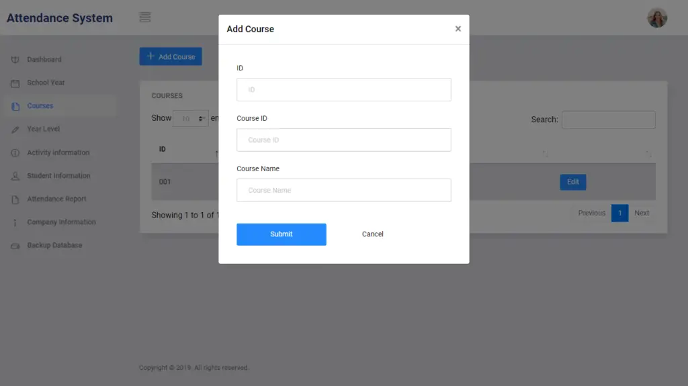Click the 001 ID cell
688x386 pixels.
[x=165, y=182]
